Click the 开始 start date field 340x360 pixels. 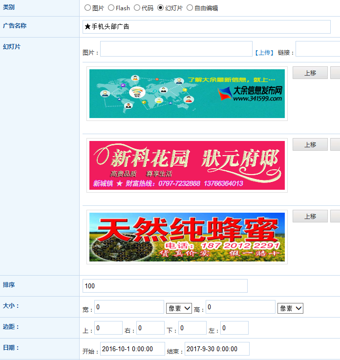point(132,349)
